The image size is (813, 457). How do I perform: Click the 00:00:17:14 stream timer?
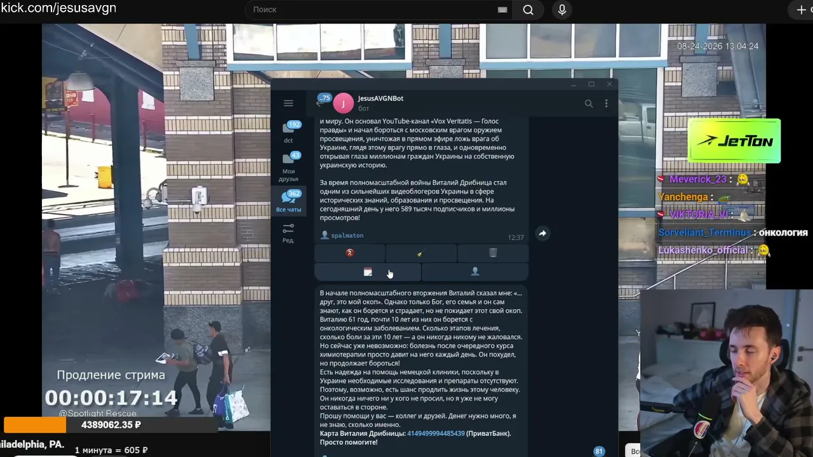tap(111, 398)
